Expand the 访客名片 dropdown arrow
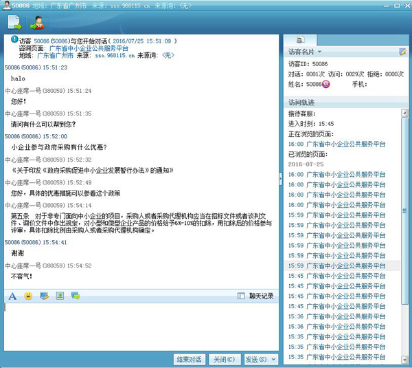412x368 pixels. 319,52
